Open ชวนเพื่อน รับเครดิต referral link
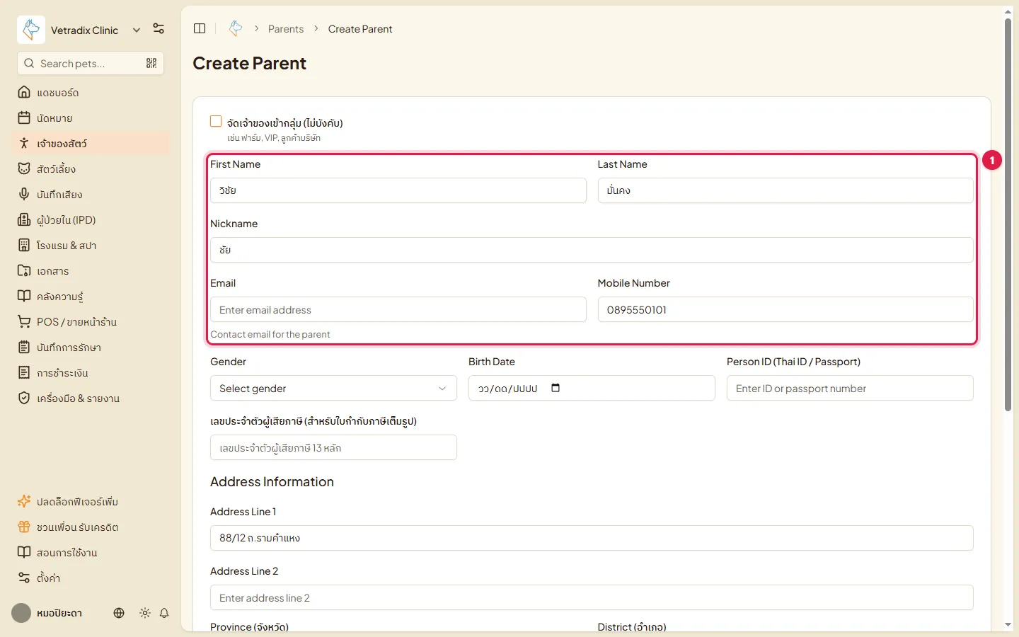 coord(91,527)
